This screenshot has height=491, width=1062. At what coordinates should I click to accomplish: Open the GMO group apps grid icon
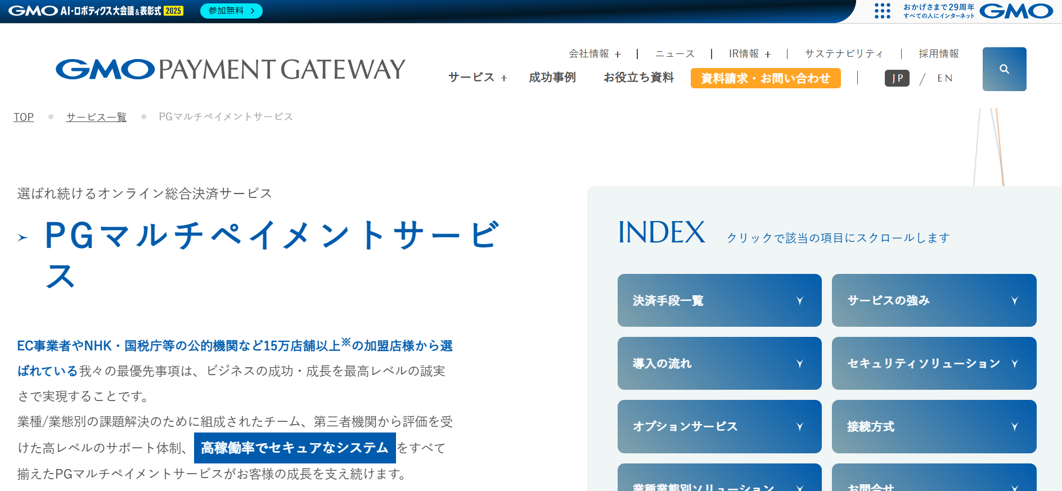pyautogui.click(x=883, y=11)
